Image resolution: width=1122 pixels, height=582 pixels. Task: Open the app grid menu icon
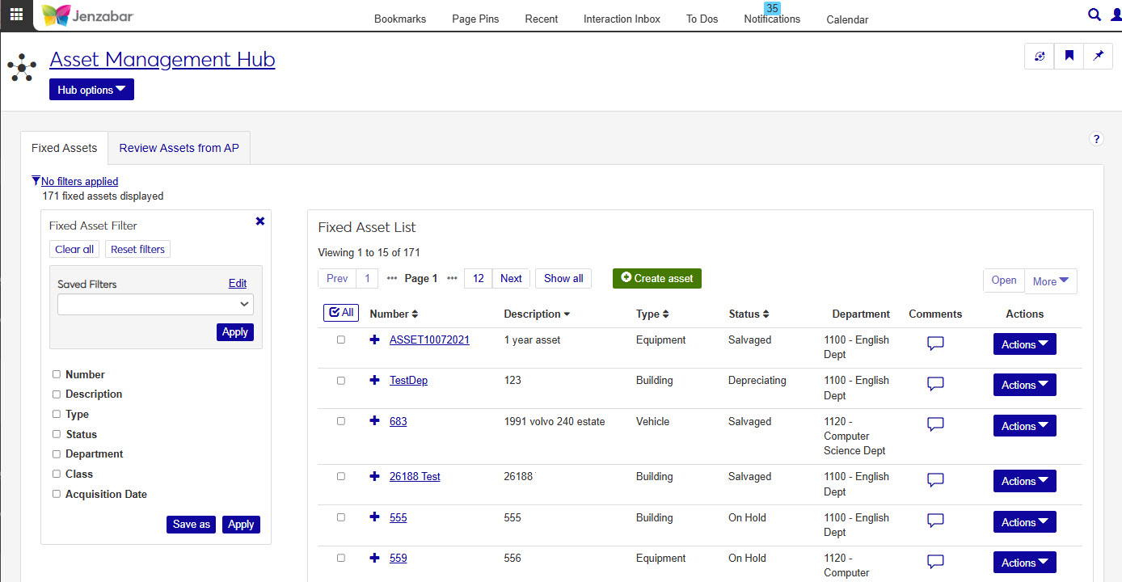pos(16,15)
